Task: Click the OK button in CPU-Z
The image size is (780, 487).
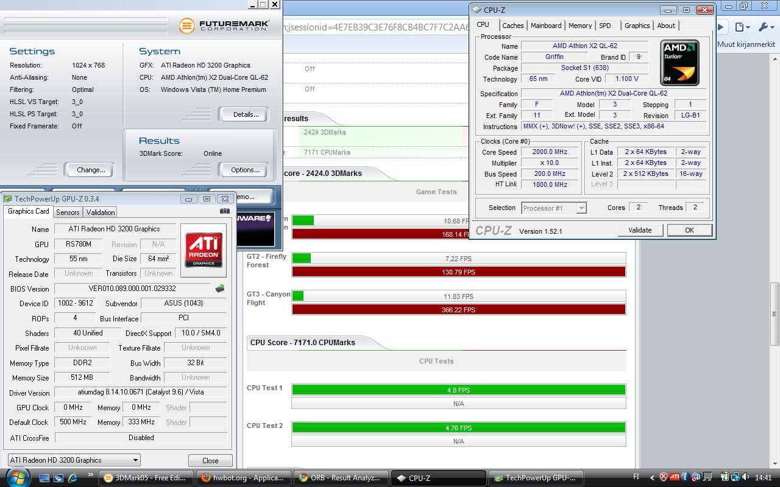Action: [689, 230]
